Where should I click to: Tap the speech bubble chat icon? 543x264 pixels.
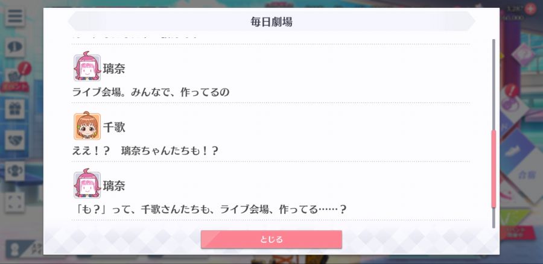[x=14, y=48]
